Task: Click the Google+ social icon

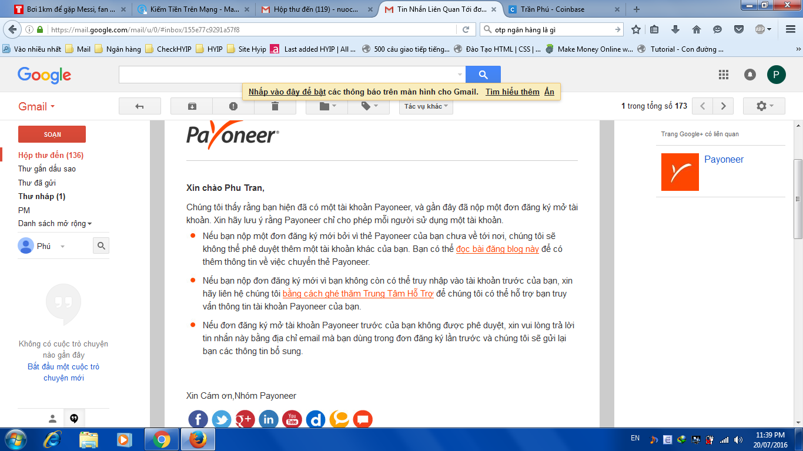Action: (245, 419)
